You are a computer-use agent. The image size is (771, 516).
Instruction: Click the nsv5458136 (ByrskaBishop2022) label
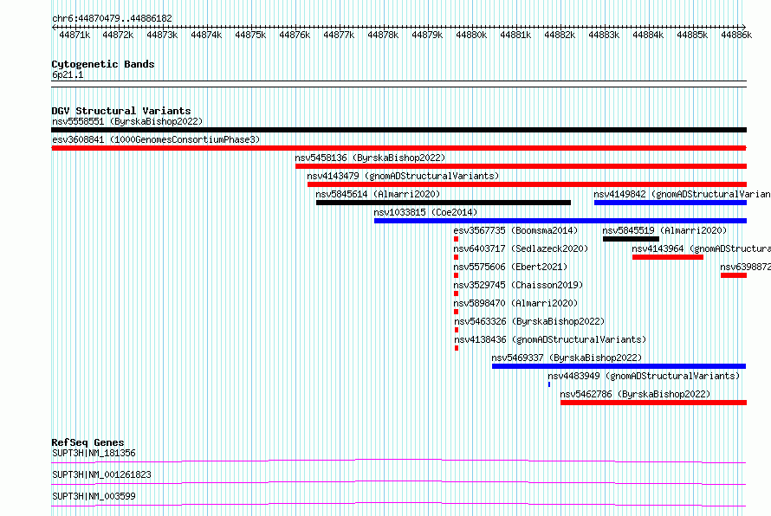(370, 158)
